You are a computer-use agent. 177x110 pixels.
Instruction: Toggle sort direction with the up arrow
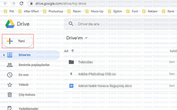[x=72, y=51]
